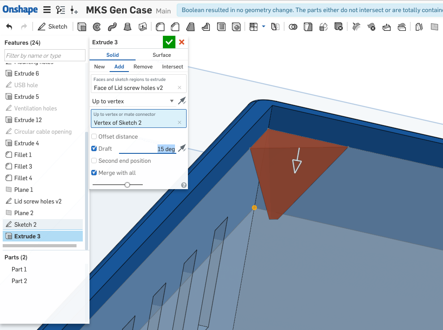
Task: Remove Vertex of Sketch 2 selection
Action: pyautogui.click(x=179, y=123)
